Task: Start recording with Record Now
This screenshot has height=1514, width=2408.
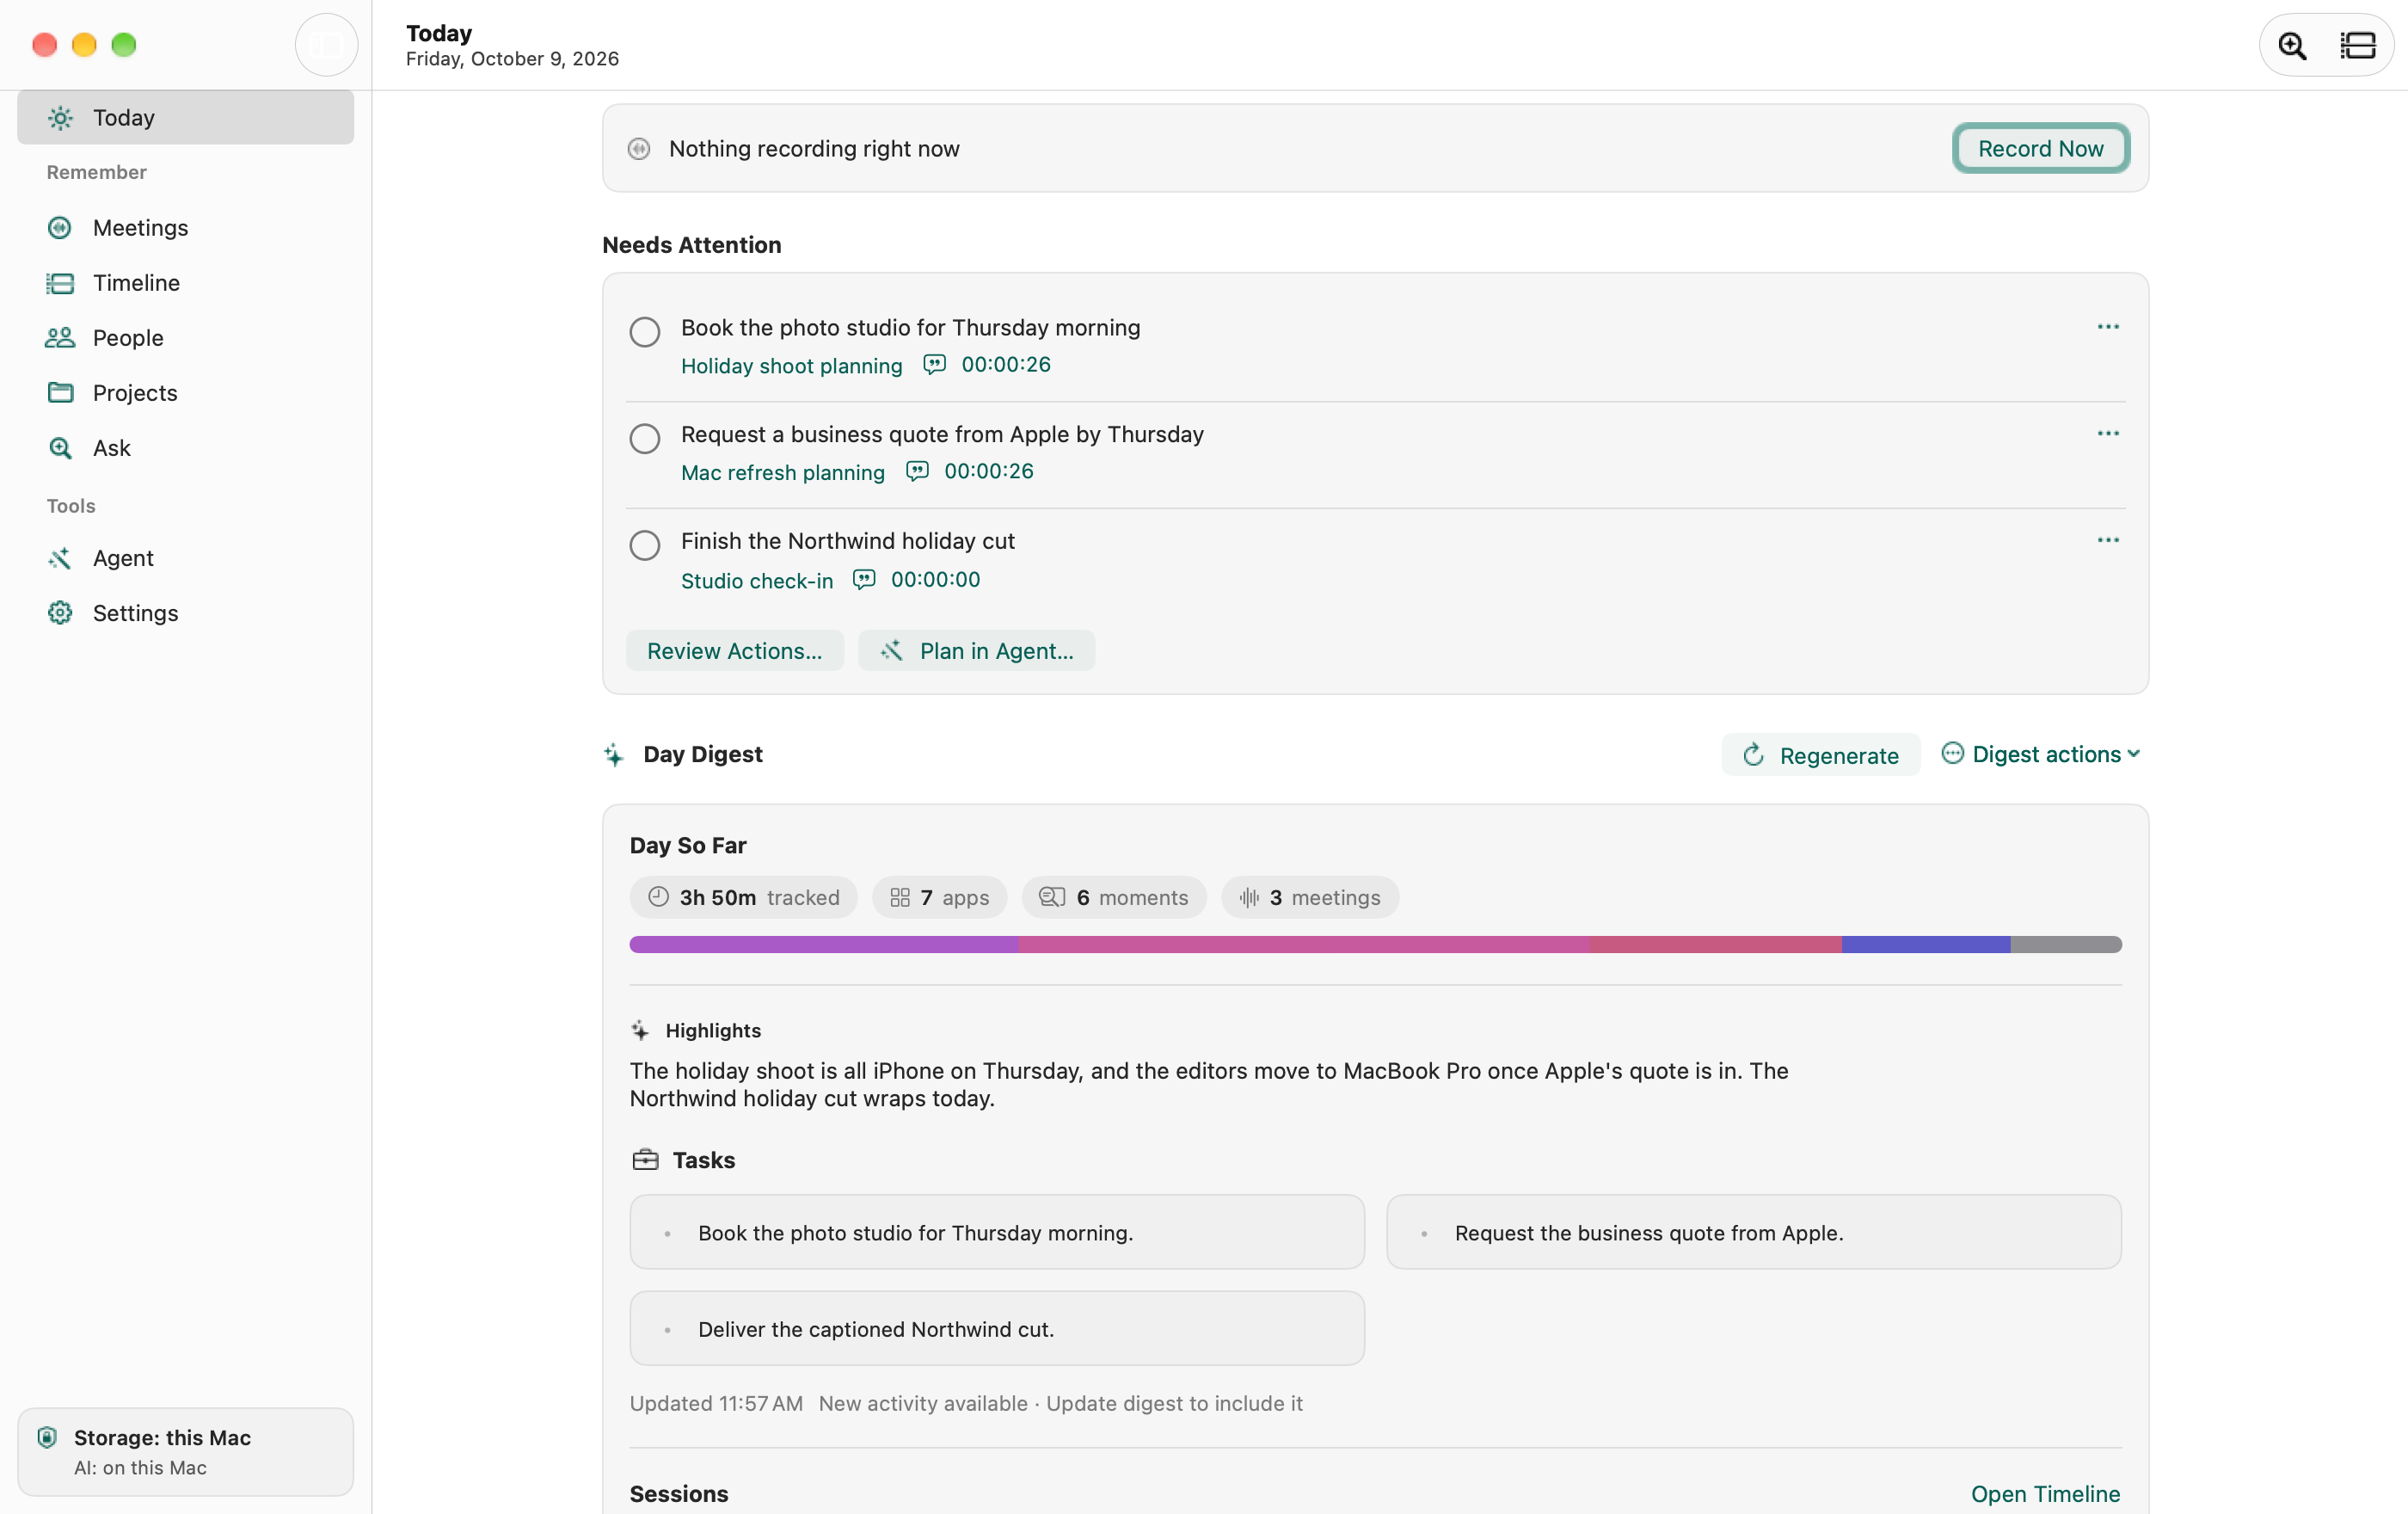Action: (x=2040, y=149)
